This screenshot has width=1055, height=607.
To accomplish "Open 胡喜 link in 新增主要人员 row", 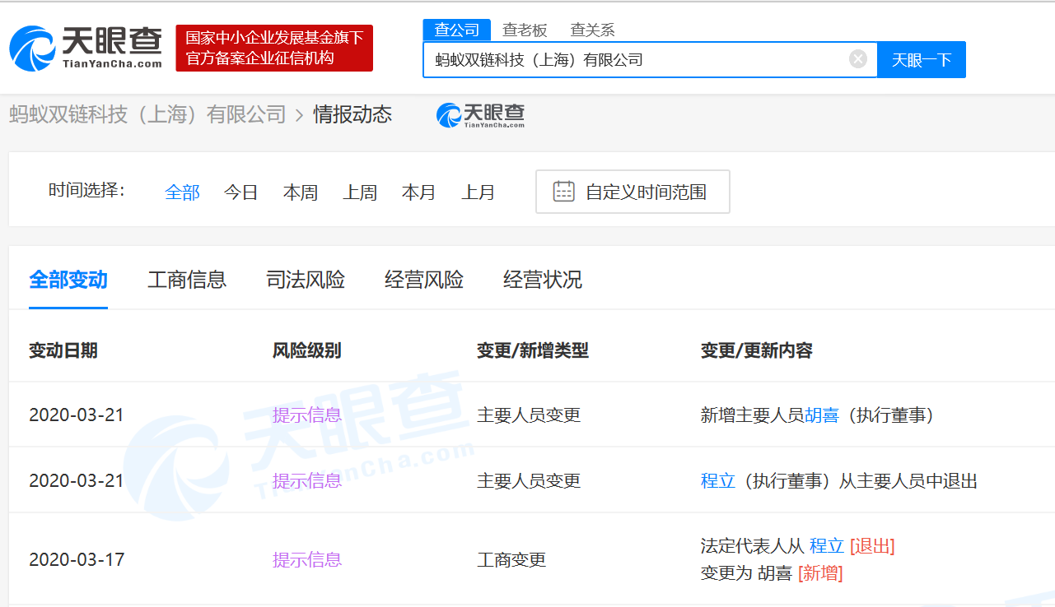I will tap(821, 415).
